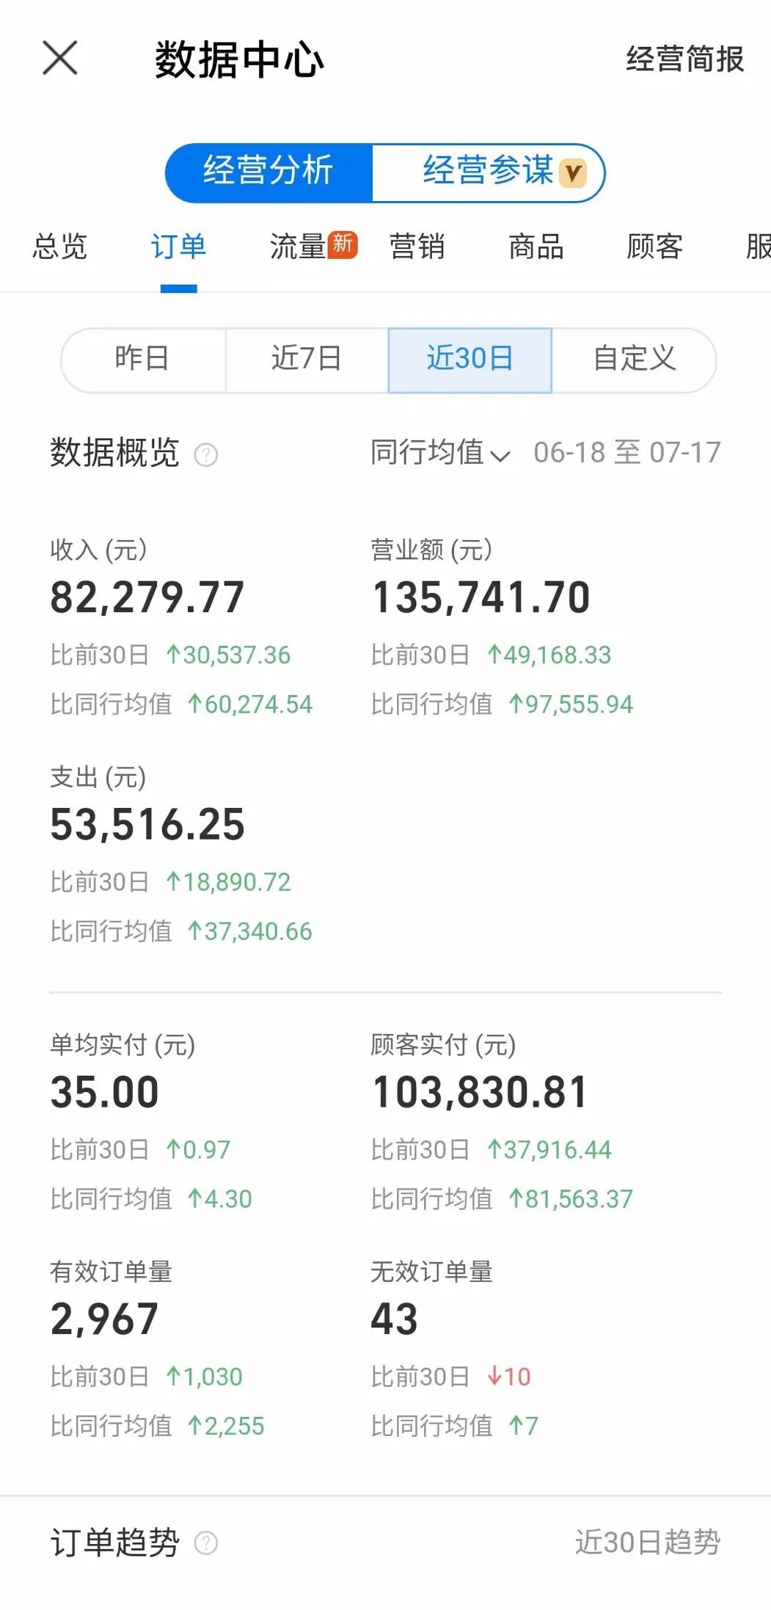Tap 支出 peer comparison 37,340.66
Screen dimensions: 771x1610
point(250,932)
